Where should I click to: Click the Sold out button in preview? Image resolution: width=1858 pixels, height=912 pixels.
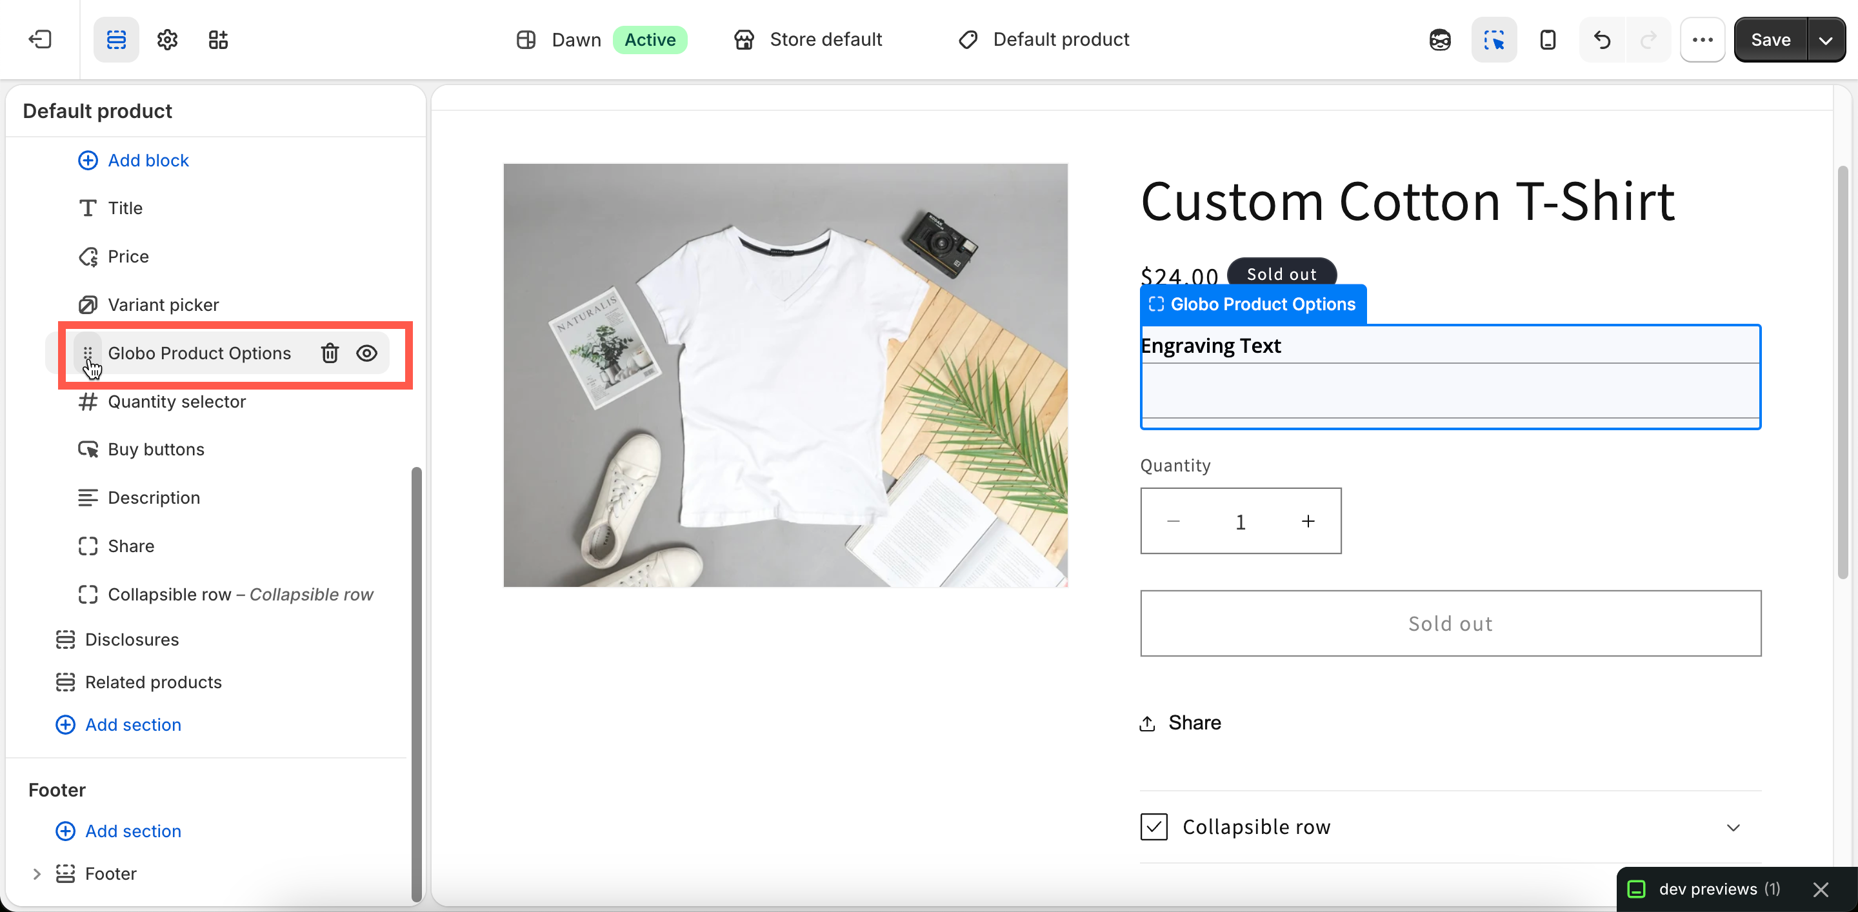[1450, 624]
